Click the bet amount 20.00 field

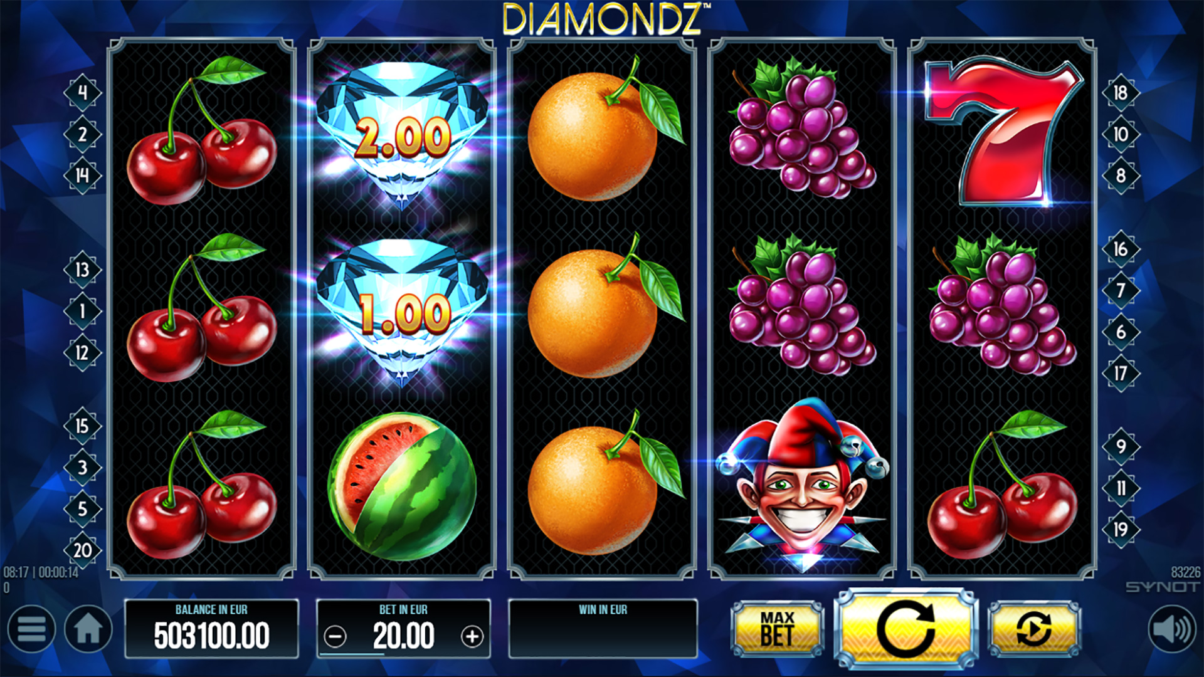click(403, 629)
